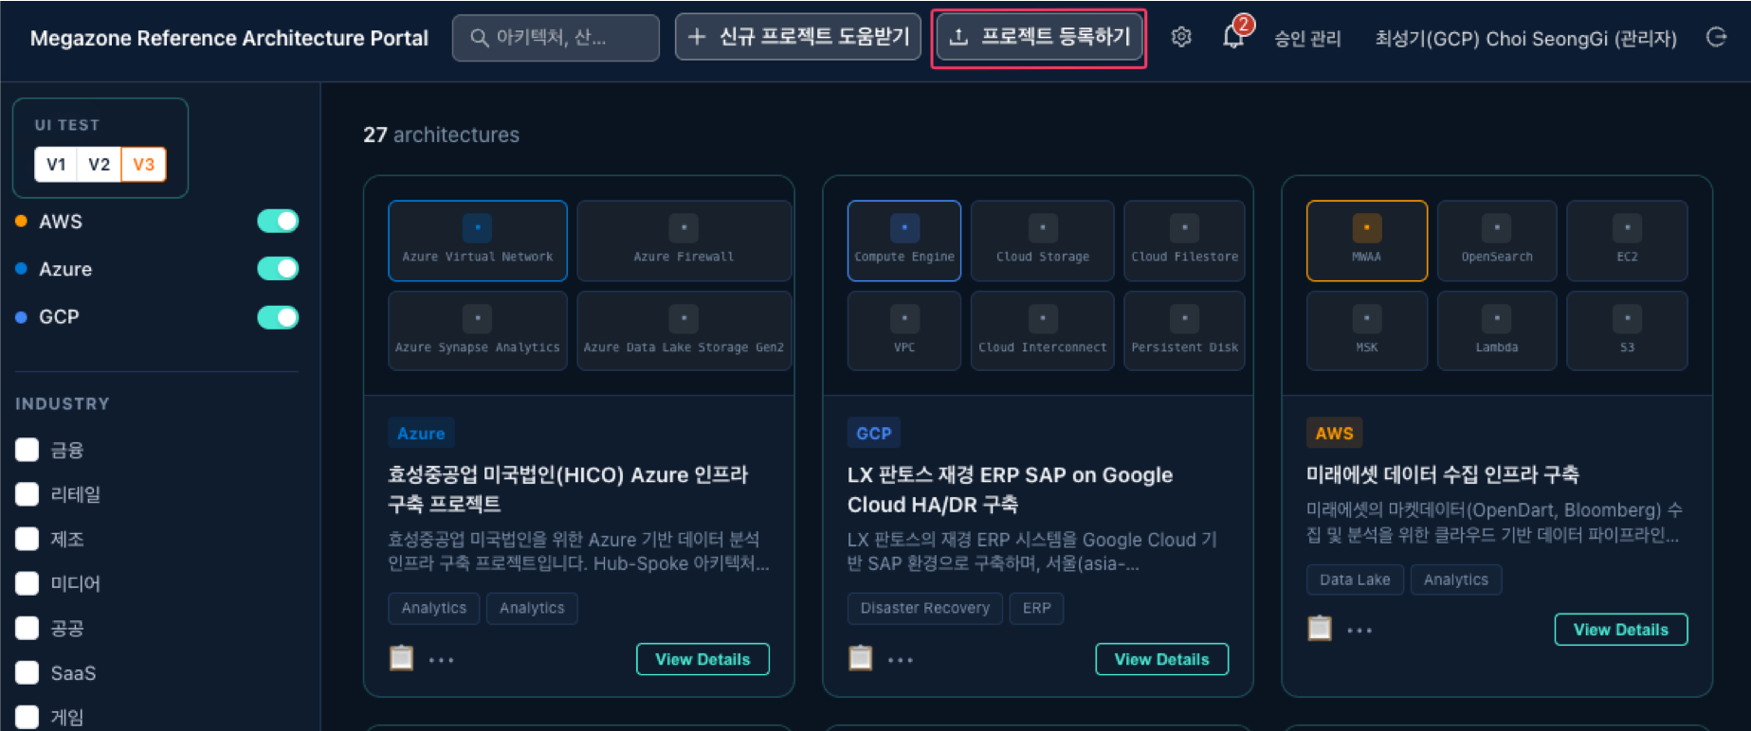Check the 게임 industry checkbox
The height and width of the screenshot is (731, 1751).
coord(27,717)
